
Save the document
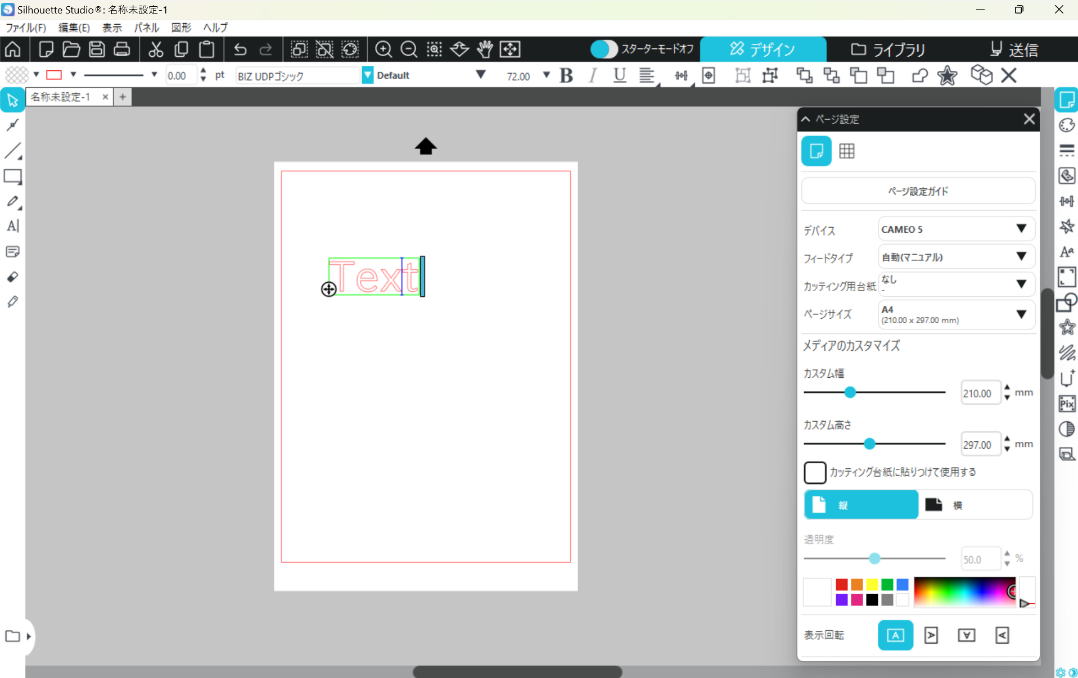(97, 49)
